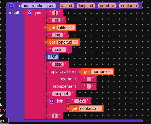This screenshot has height=124, width=151.
Task: Edit the "+57-" text string
Action: 80,101
